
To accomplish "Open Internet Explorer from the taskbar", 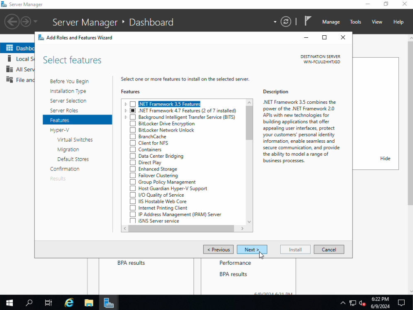I will click(x=69, y=303).
